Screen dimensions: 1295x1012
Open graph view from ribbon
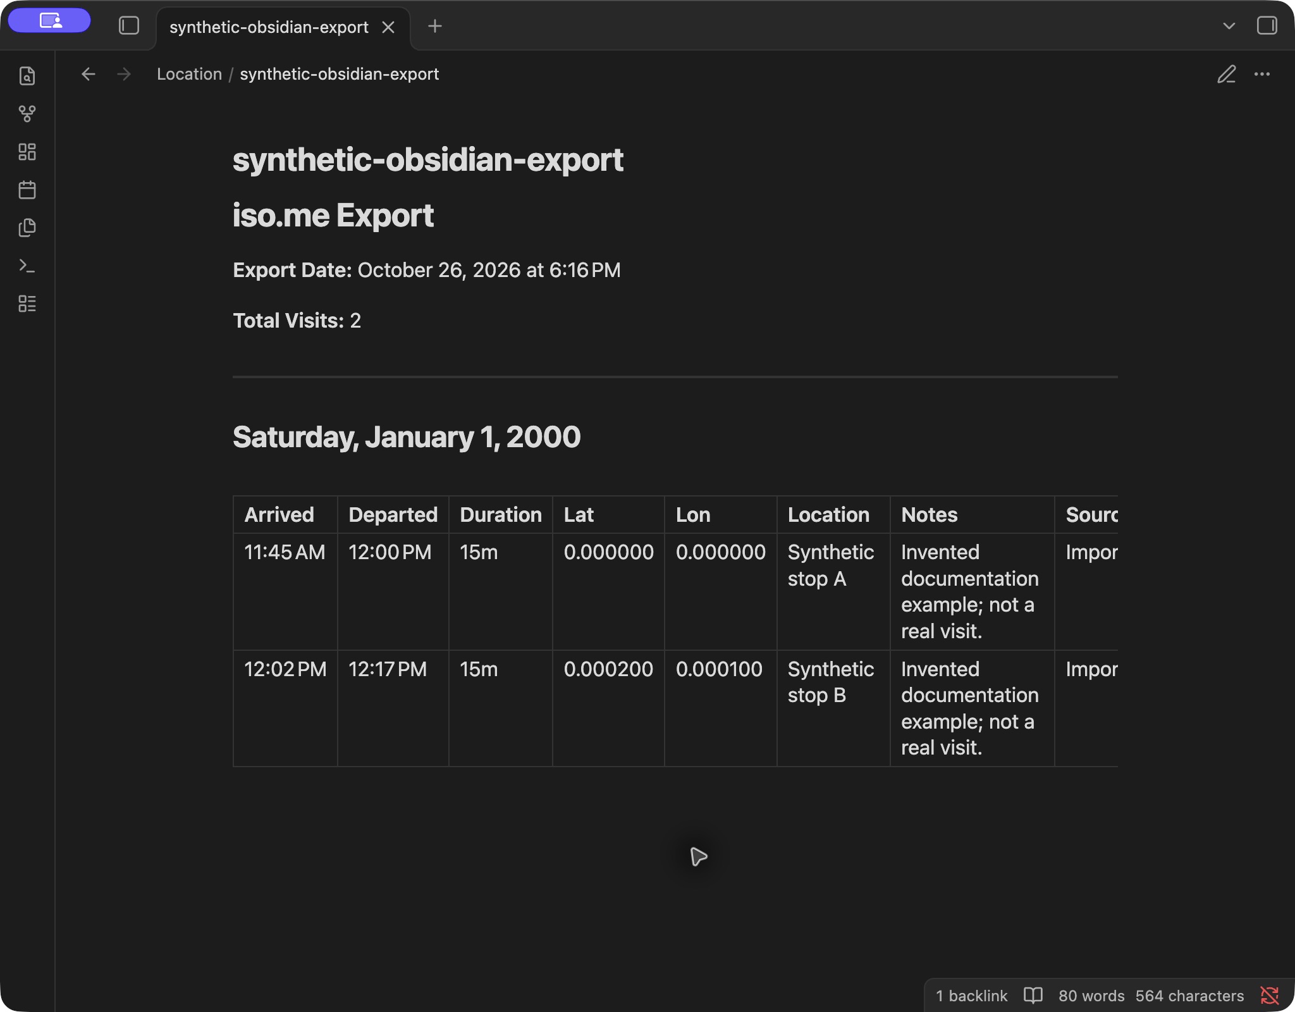[27, 114]
